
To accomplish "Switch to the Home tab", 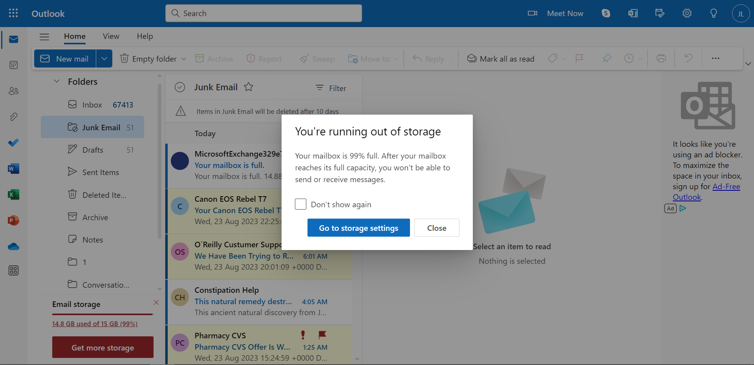I will [x=75, y=36].
